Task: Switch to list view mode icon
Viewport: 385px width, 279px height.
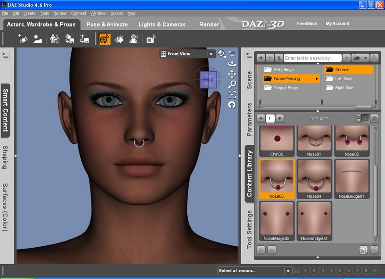Action: tap(374, 118)
